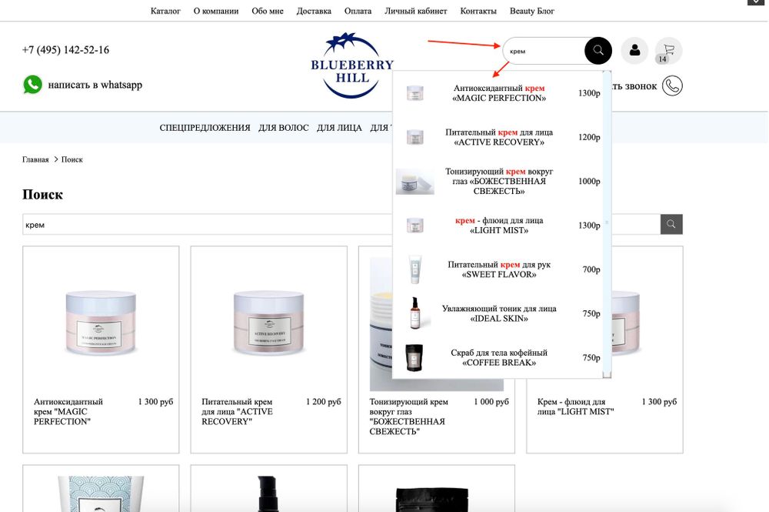Click the 1 200 руб price in grid
Viewport: 769px width, 512px height.
pyautogui.click(x=323, y=402)
